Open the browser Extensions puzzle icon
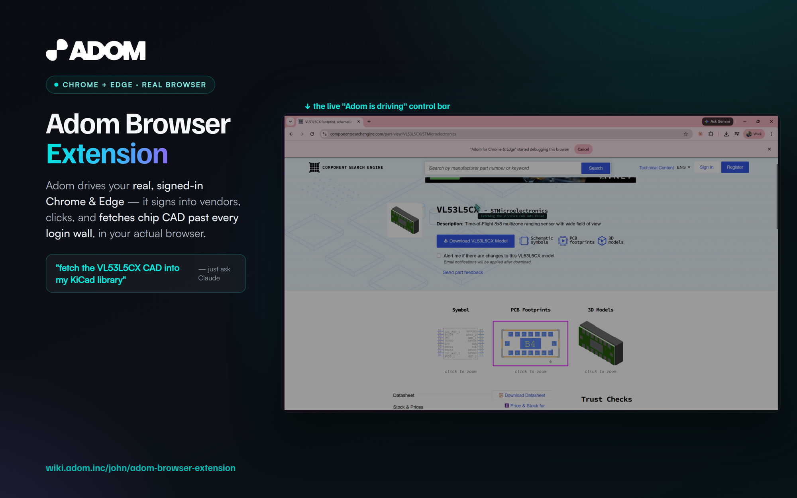The height and width of the screenshot is (498, 797). click(711, 134)
